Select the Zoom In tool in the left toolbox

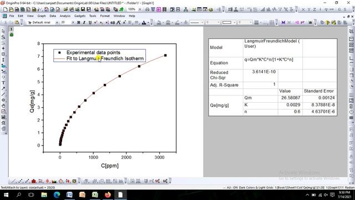click(x=3, y=37)
